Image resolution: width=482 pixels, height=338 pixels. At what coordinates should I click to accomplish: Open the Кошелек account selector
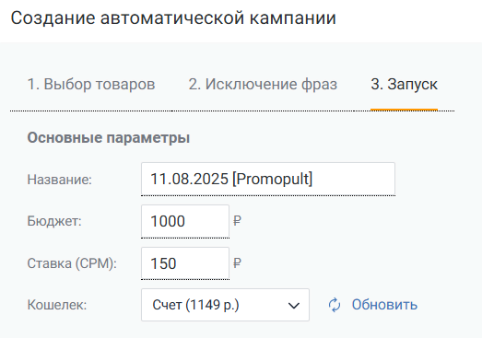pos(225,305)
